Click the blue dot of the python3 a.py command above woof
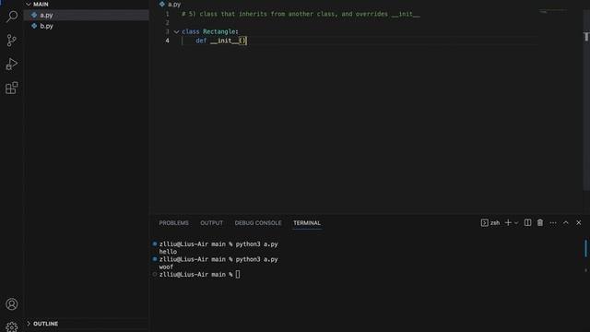The width and height of the screenshot is (590, 332). (x=155, y=259)
